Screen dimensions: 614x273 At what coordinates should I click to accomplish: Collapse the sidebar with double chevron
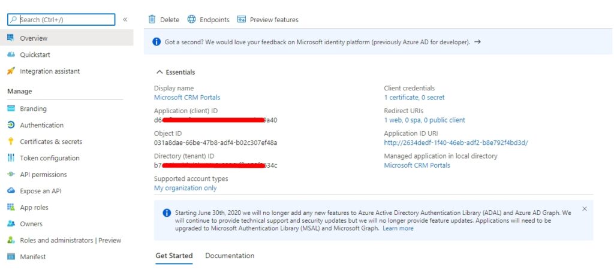click(125, 20)
